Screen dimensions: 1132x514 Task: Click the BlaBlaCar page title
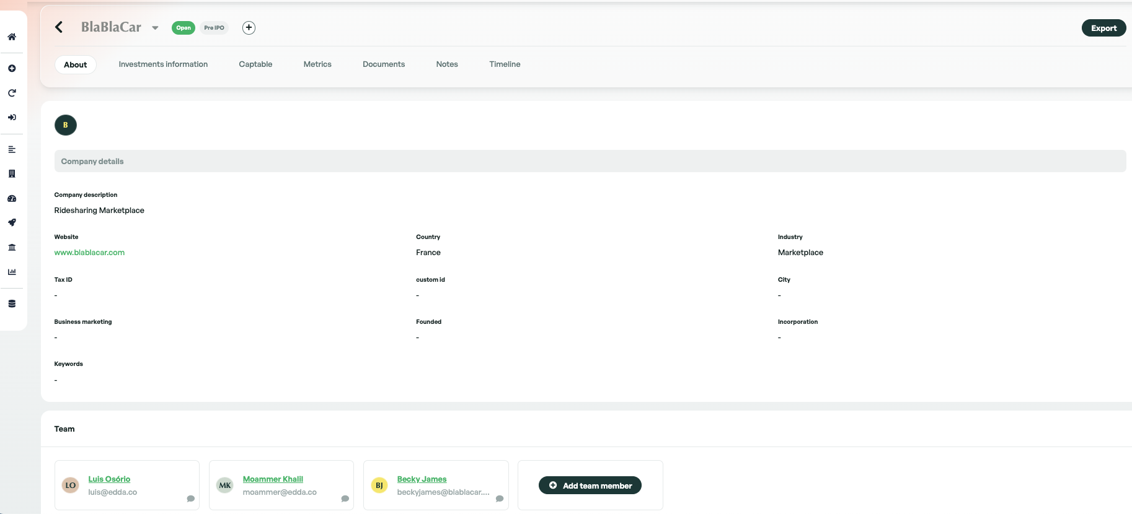point(111,27)
